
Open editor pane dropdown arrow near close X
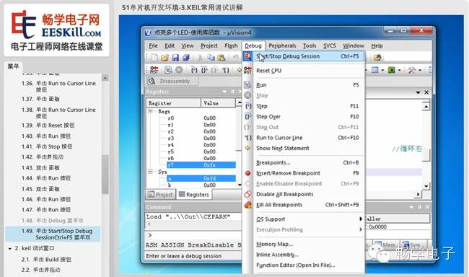418,92
